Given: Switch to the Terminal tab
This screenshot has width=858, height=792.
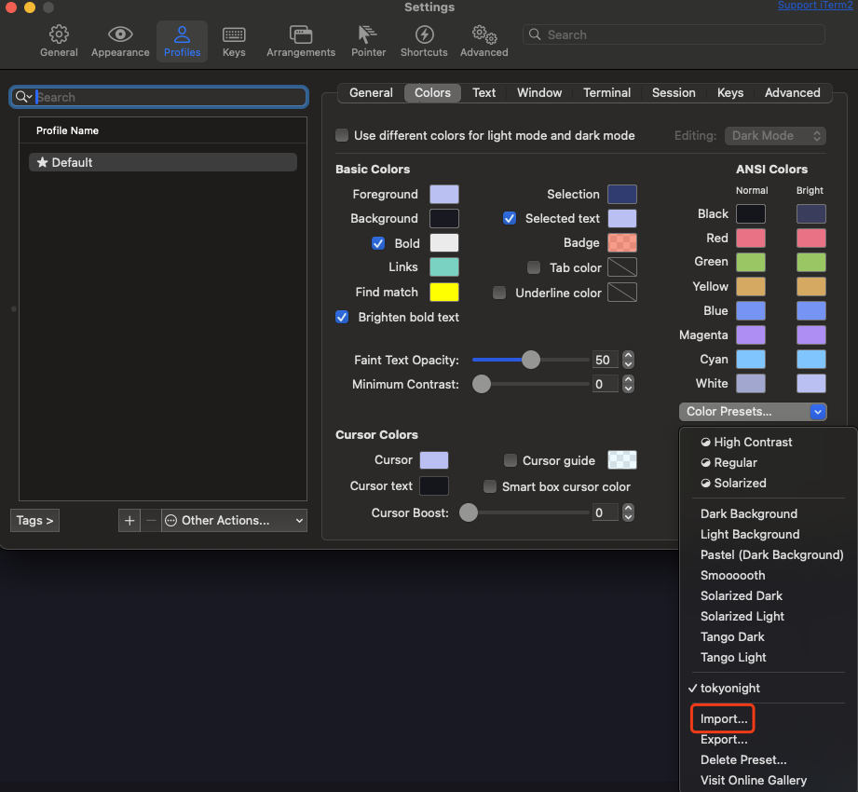Looking at the screenshot, I should (x=606, y=92).
